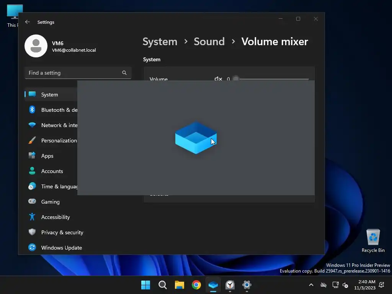Open Network & internet settings
This screenshot has height=294, width=392.
(x=51, y=125)
